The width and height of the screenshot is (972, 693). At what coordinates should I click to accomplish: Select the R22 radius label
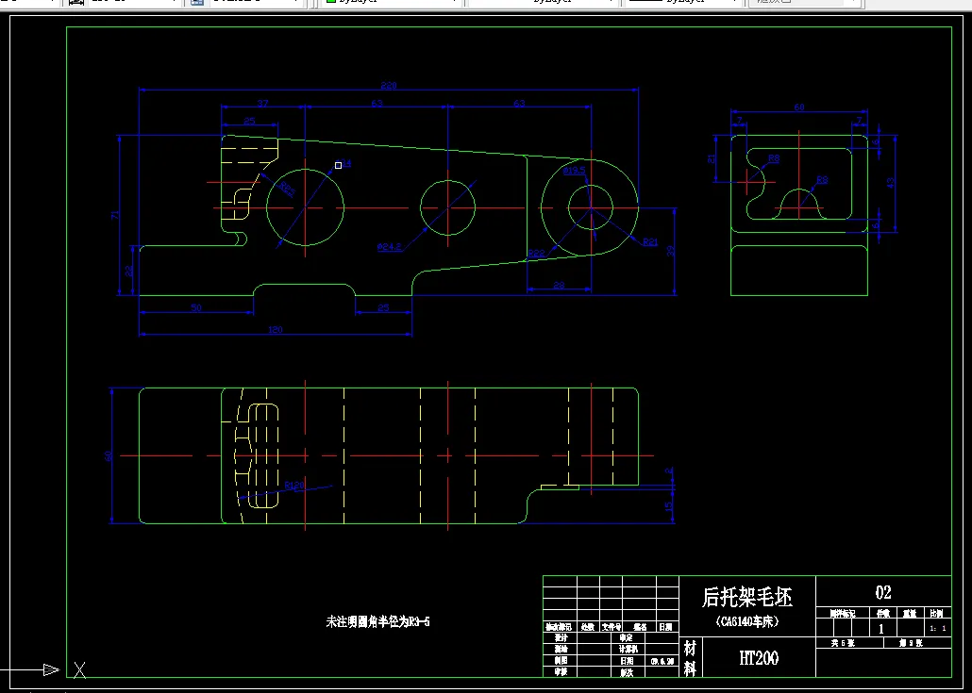pos(536,254)
